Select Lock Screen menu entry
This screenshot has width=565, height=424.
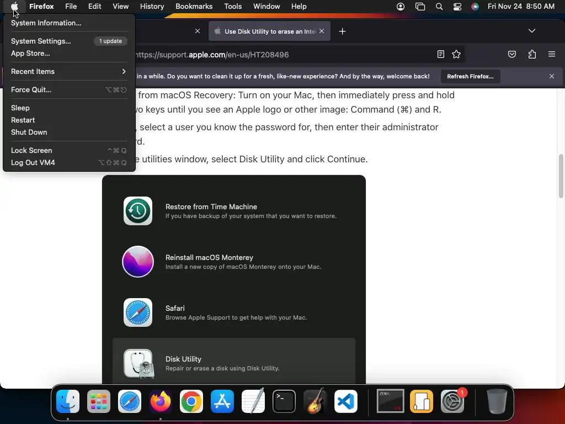(x=69, y=150)
